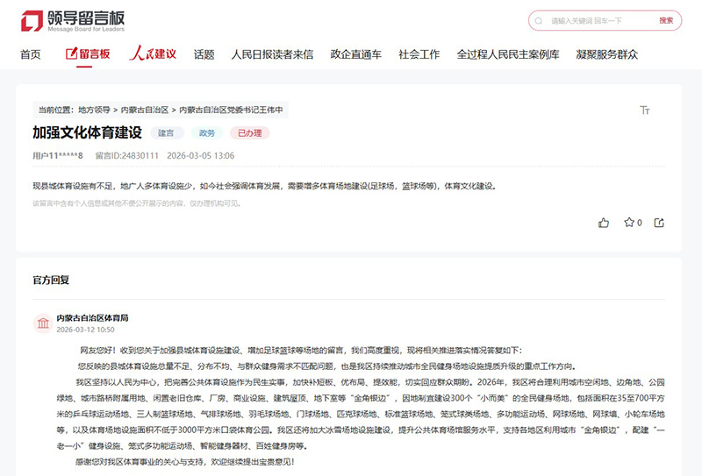Go to the 首页 home tab

pos(31,54)
